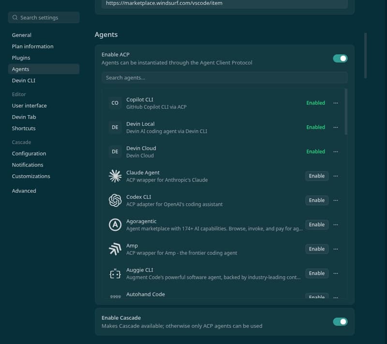Screen dimensions: 387x344
Task: Open more options for Devin Cloud
Action: [x=335, y=151]
